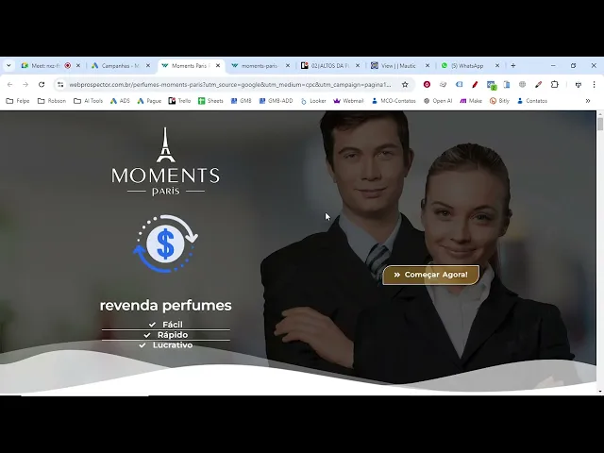
Task: Open the GMB-ADD bookmark
Action: pos(276,101)
